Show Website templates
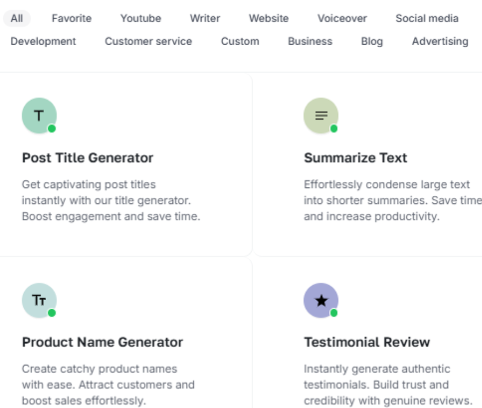Screen dimensions: 482x408 268,18
